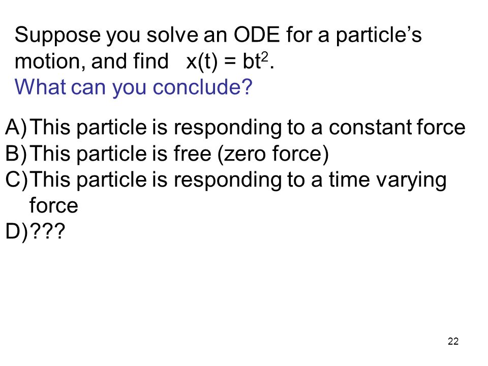Click slide number 22

pos(453,342)
